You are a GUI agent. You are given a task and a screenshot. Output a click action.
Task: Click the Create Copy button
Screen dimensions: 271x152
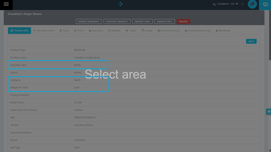tap(165, 21)
